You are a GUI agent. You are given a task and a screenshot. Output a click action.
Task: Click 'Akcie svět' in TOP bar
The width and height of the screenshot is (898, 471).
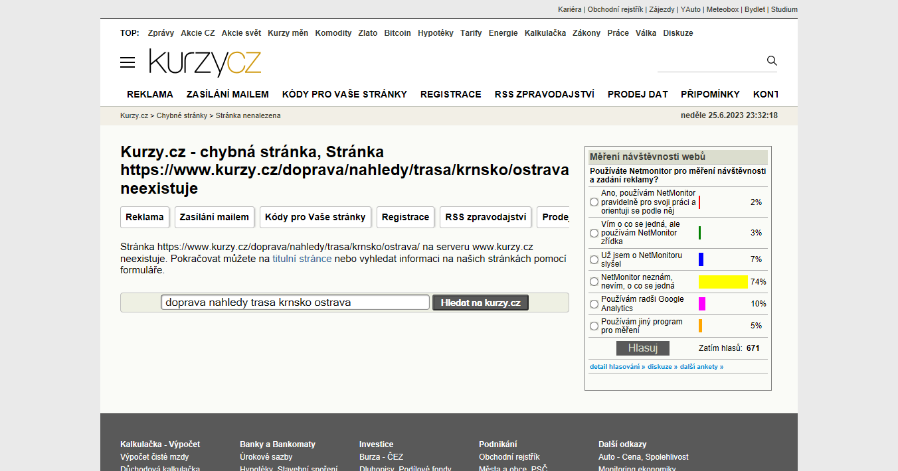coord(241,33)
